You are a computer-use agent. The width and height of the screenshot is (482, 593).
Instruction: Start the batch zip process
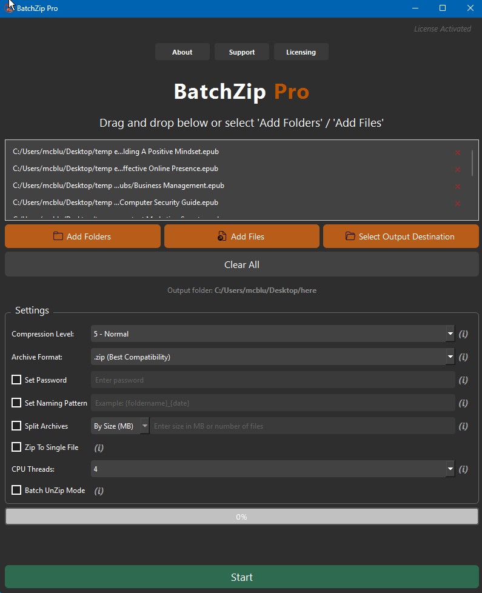[x=241, y=577]
